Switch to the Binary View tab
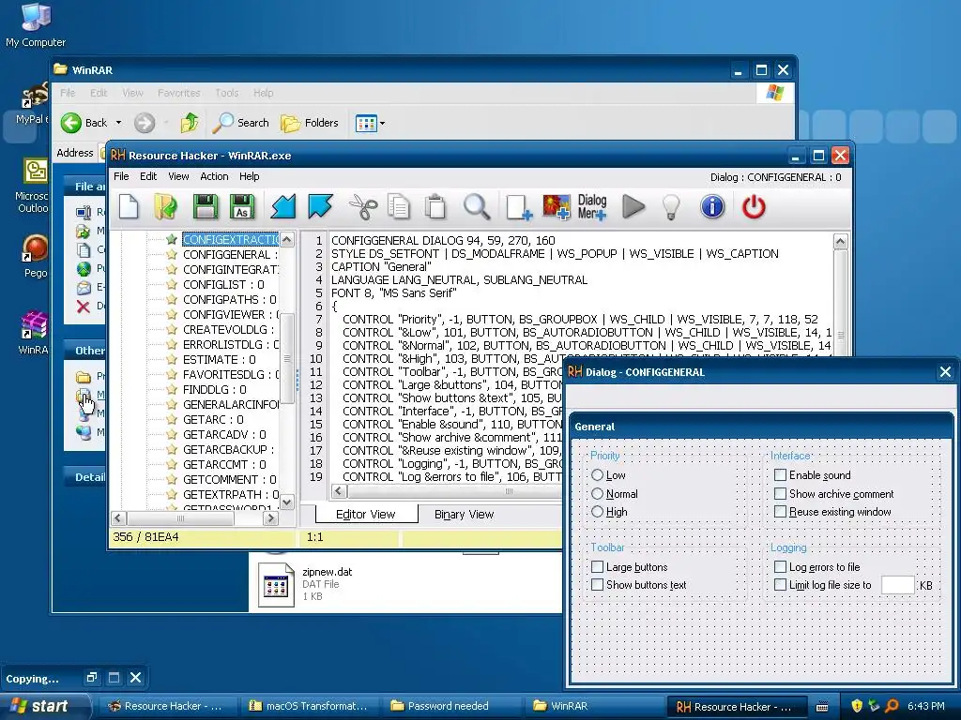Image resolution: width=961 pixels, height=720 pixels. 464,515
